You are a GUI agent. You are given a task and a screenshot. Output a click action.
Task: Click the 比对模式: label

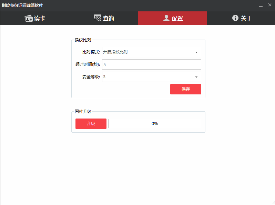tap(91, 52)
